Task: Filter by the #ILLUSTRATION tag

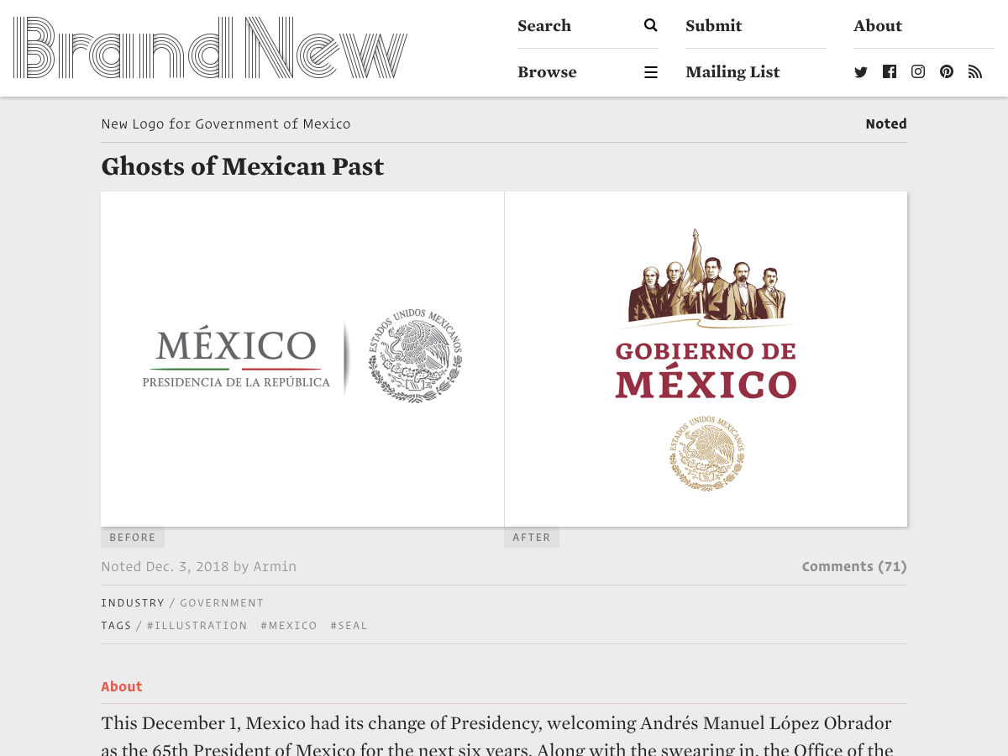Action: point(197,626)
